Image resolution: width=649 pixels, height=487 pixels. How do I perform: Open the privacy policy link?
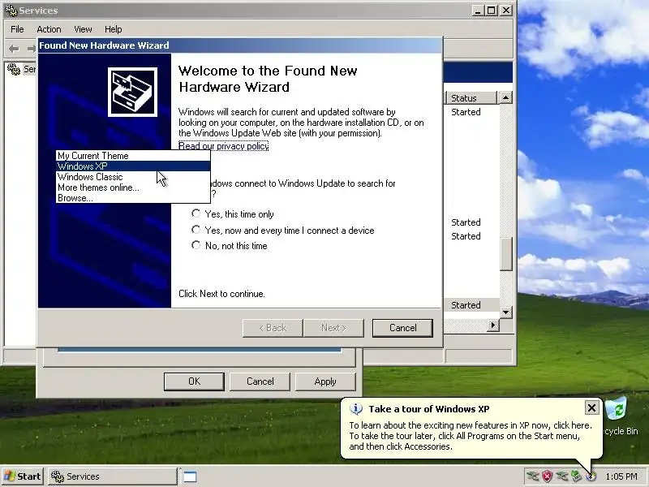pyautogui.click(x=224, y=146)
